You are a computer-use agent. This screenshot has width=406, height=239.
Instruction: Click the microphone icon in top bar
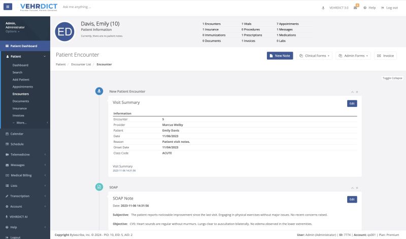click(x=323, y=8)
